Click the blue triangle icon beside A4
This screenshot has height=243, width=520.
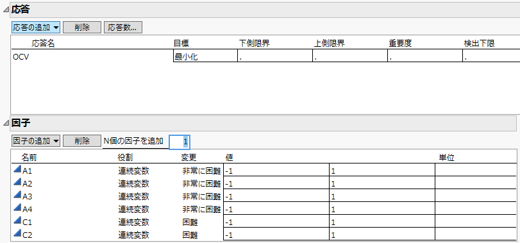coord(17,208)
